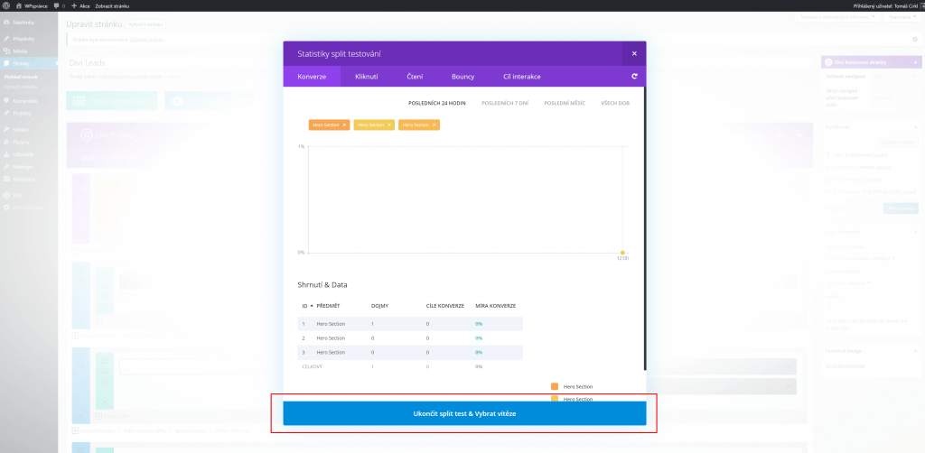Click the Míra konverze column header
This screenshot has width=925, height=453.
pos(496,306)
